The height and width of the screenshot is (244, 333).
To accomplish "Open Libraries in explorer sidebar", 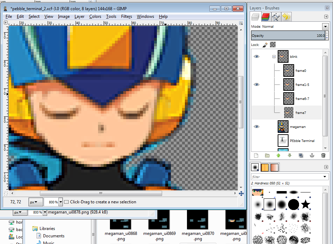I will pos(43,229).
